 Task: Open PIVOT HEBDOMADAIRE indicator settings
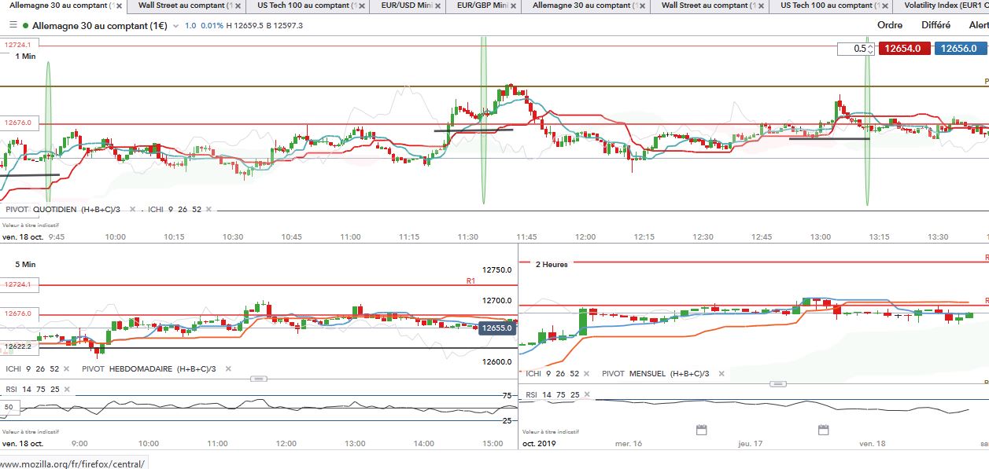coord(149,368)
